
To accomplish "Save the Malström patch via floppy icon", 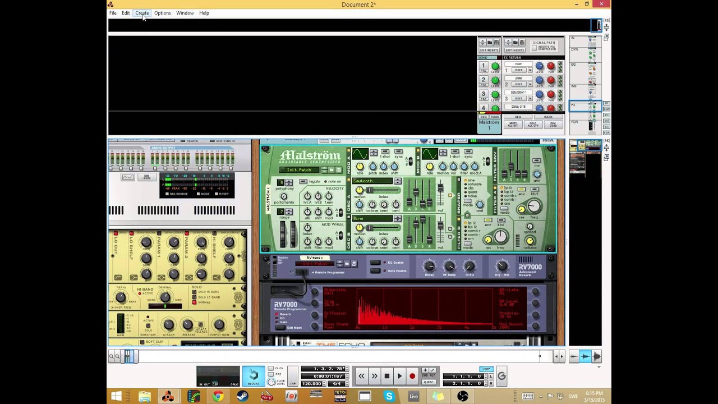I will tap(338, 170).
